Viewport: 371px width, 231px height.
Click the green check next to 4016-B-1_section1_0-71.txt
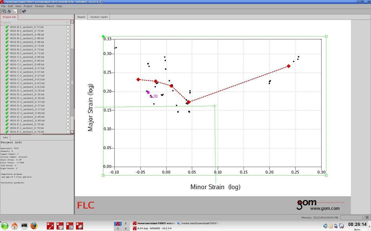[7, 27]
